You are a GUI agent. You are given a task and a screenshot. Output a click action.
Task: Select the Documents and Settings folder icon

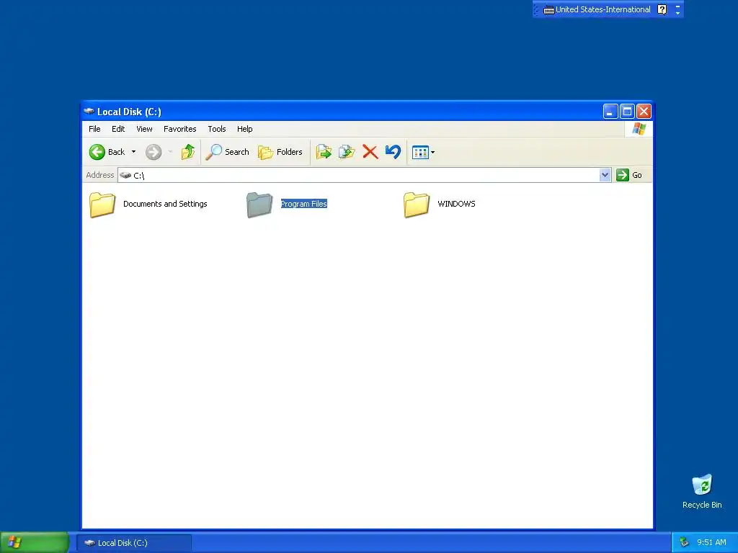point(102,204)
